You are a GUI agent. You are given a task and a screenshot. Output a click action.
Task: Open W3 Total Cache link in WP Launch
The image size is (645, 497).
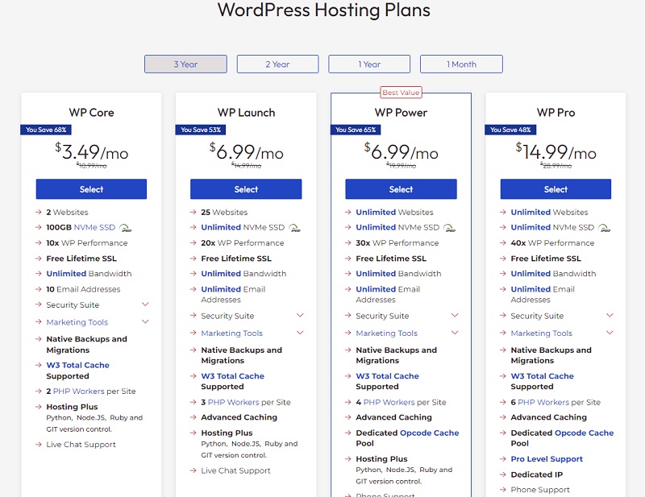click(232, 375)
